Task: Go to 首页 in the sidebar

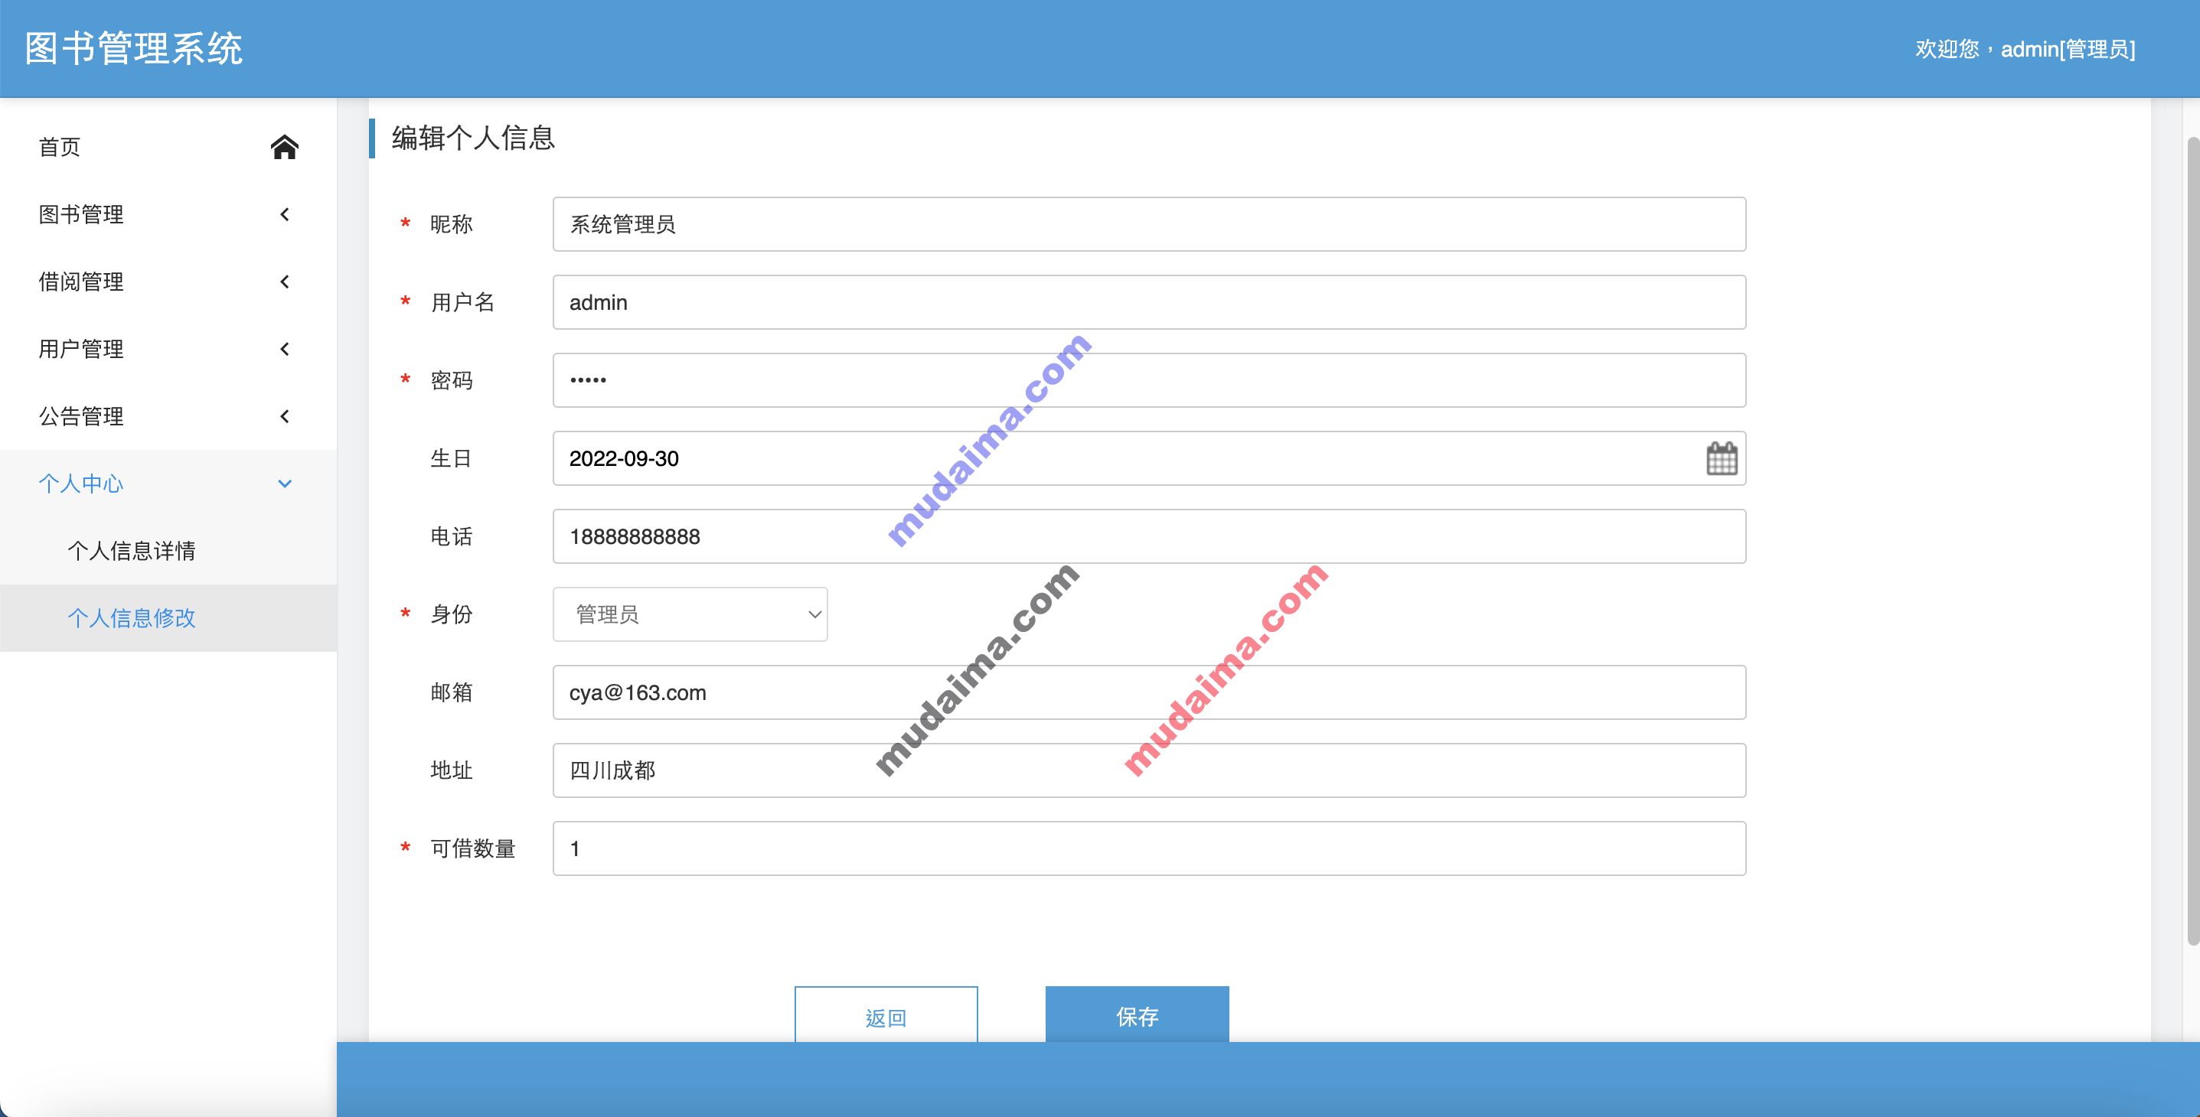Action: click(x=168, y=147)
